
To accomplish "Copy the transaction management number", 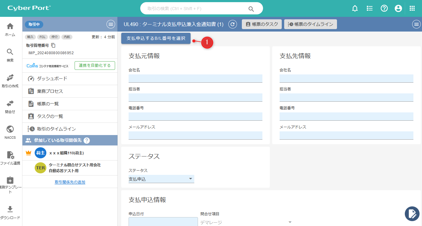I will tap(53, 45).
